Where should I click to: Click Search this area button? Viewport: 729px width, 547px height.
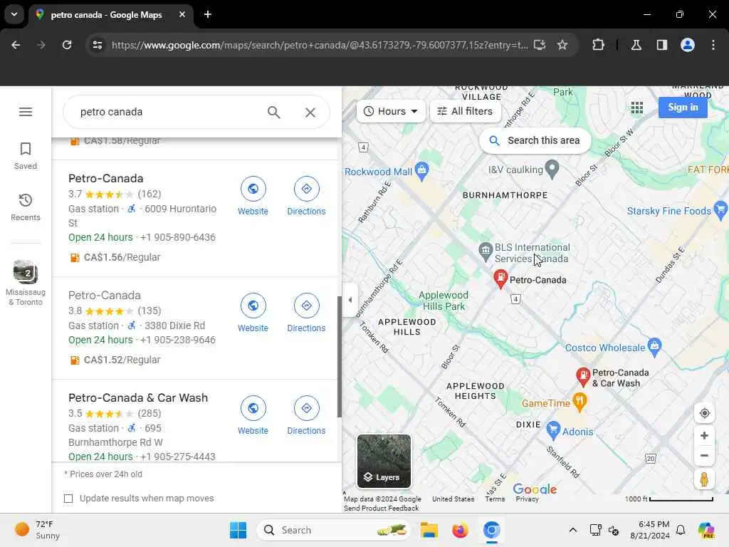(535, 140)
